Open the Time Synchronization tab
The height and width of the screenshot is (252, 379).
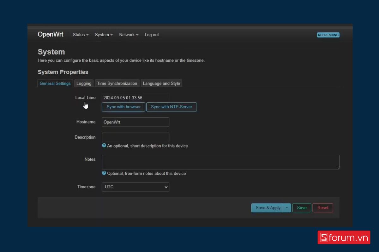click(x=117, y=83)
